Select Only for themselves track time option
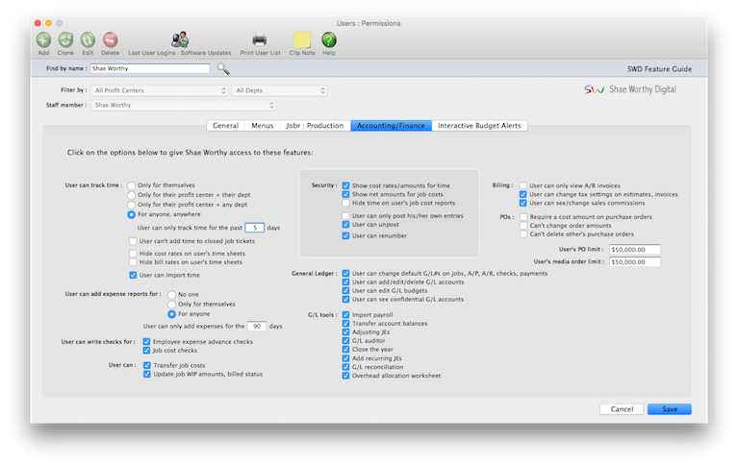This screenshot has width=738, height=466. pyautogui.click(x=131, y=183)
